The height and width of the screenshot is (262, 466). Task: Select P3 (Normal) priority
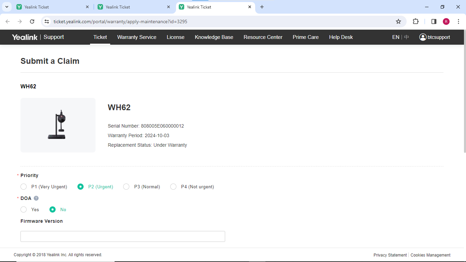point(126,187)
